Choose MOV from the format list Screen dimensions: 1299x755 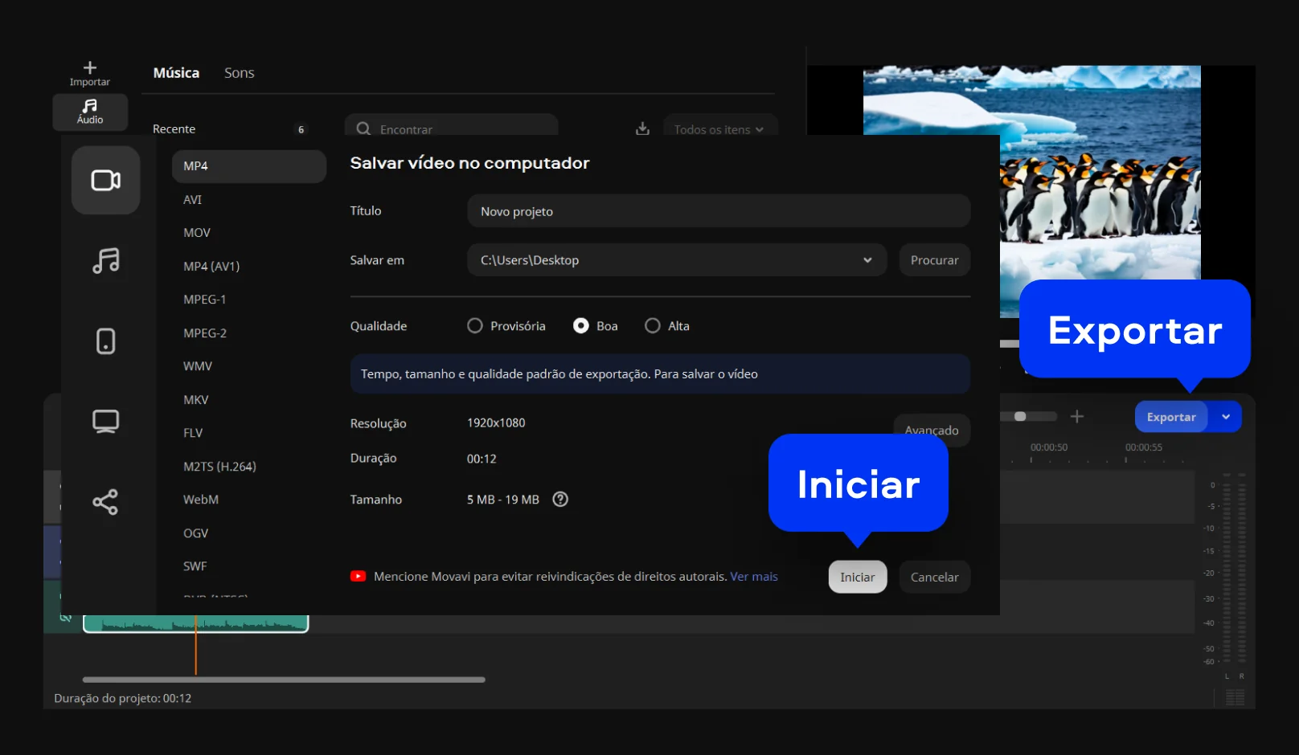point(197,233)
